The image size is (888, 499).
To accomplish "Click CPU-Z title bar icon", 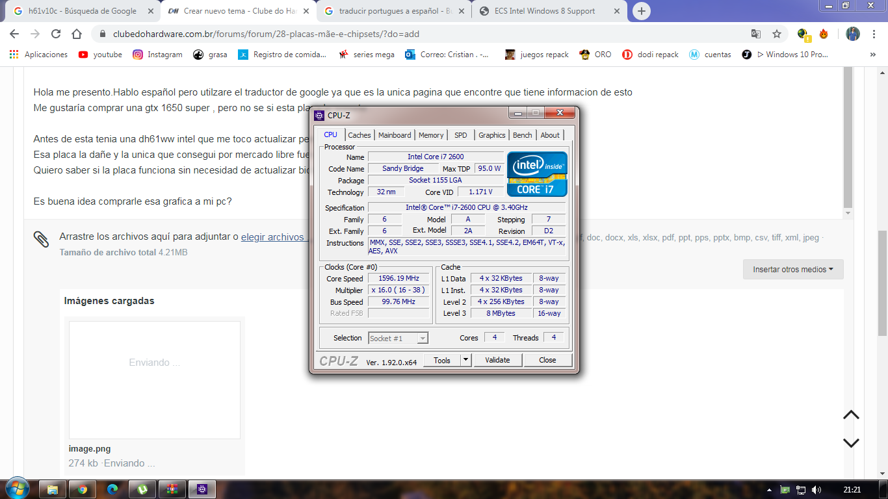I will point(319,116).
